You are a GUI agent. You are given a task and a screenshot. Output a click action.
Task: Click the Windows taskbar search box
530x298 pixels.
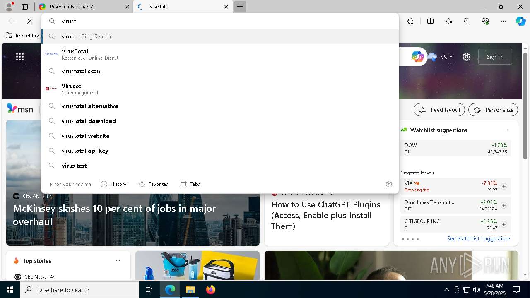pyautogui.click(x=79, y=290)
